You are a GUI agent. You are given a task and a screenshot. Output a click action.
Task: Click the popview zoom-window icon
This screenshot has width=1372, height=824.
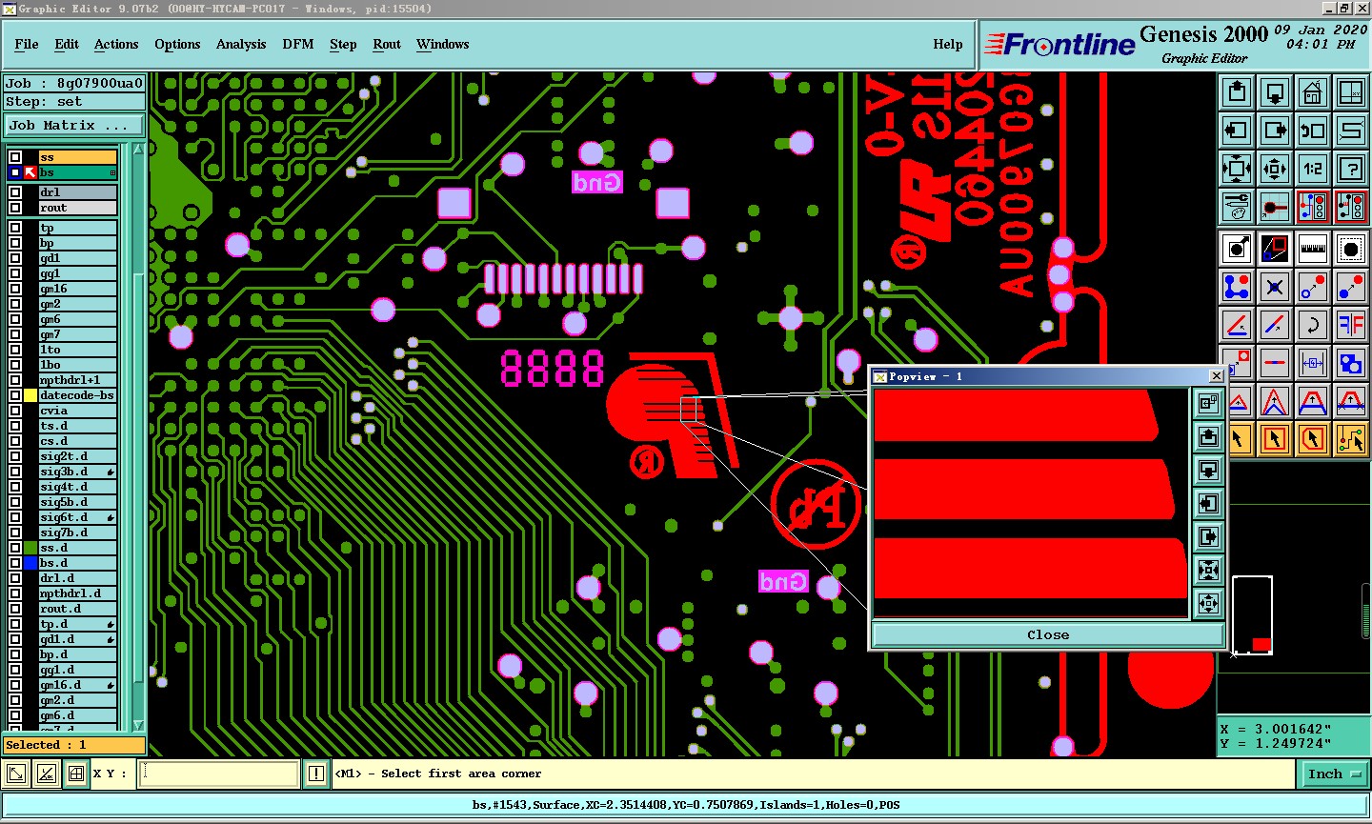click(1275, 249)
